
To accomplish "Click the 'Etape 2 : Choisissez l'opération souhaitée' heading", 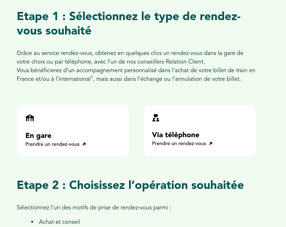I will [130, 185].
